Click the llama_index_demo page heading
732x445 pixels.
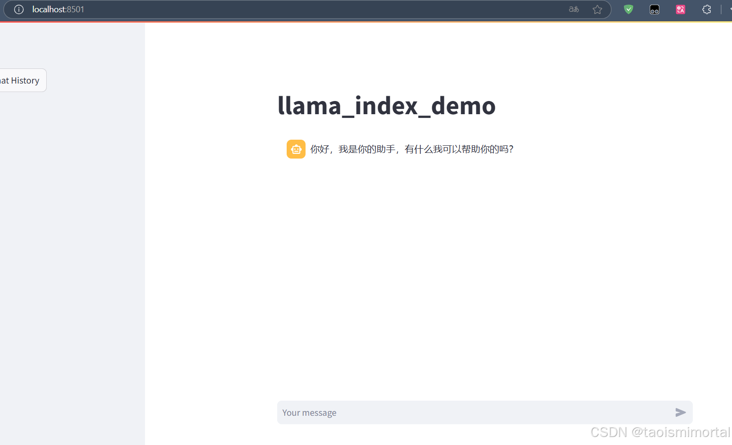[x=386, y=106]
